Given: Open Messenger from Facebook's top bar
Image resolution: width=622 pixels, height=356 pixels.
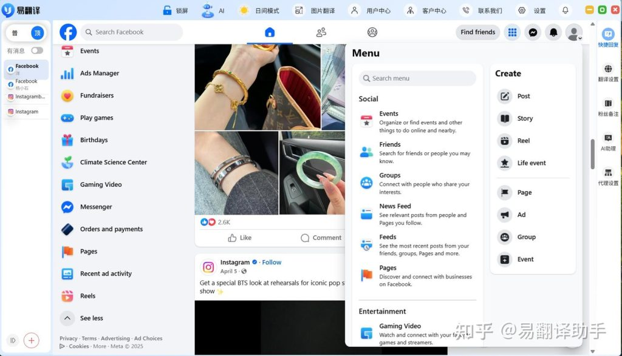Looking at the screenshot, I should [533, 32].
